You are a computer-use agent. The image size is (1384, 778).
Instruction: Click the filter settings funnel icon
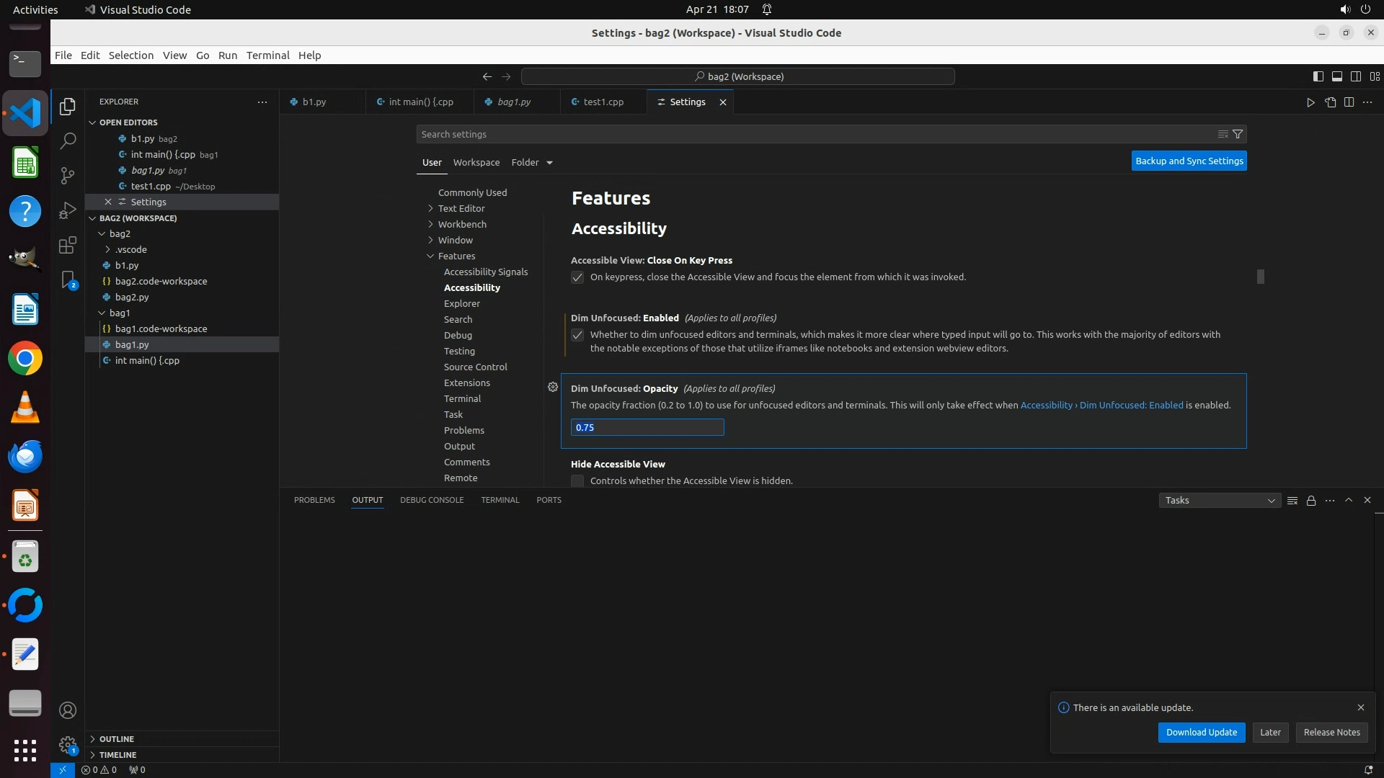pos(1238,134)
